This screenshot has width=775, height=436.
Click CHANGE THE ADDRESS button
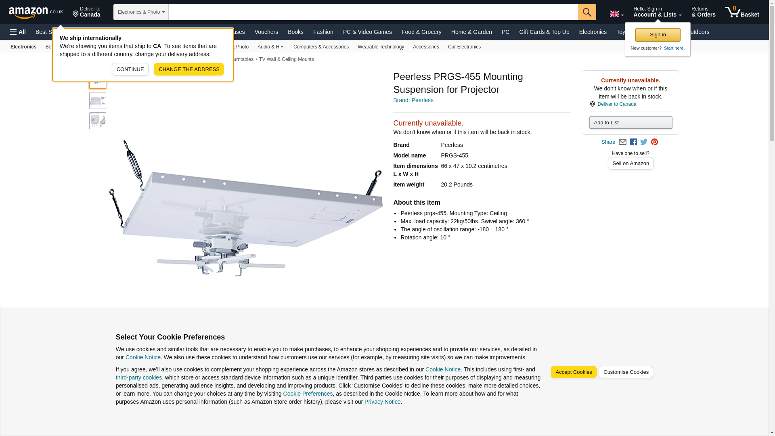pyautogui.click(x=189, y=69)
